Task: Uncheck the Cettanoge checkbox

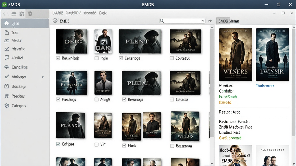Action: [121, 58]
